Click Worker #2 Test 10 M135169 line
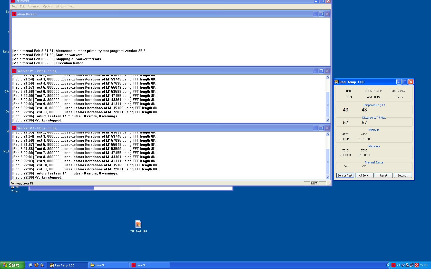Image resolution: width=431 pixels, height=269 pixels. click(x=85, y=165)
